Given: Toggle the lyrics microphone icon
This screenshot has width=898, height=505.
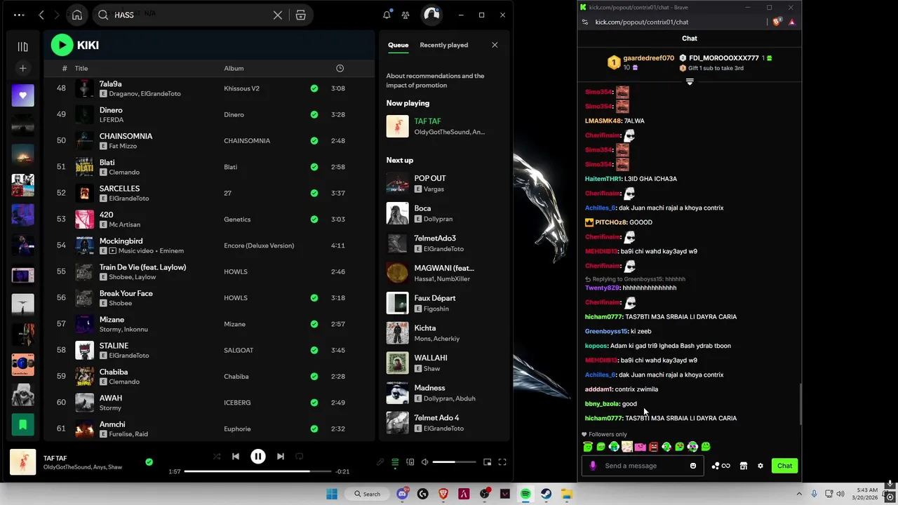Looking at the screenshot, I should click(380, 462).
